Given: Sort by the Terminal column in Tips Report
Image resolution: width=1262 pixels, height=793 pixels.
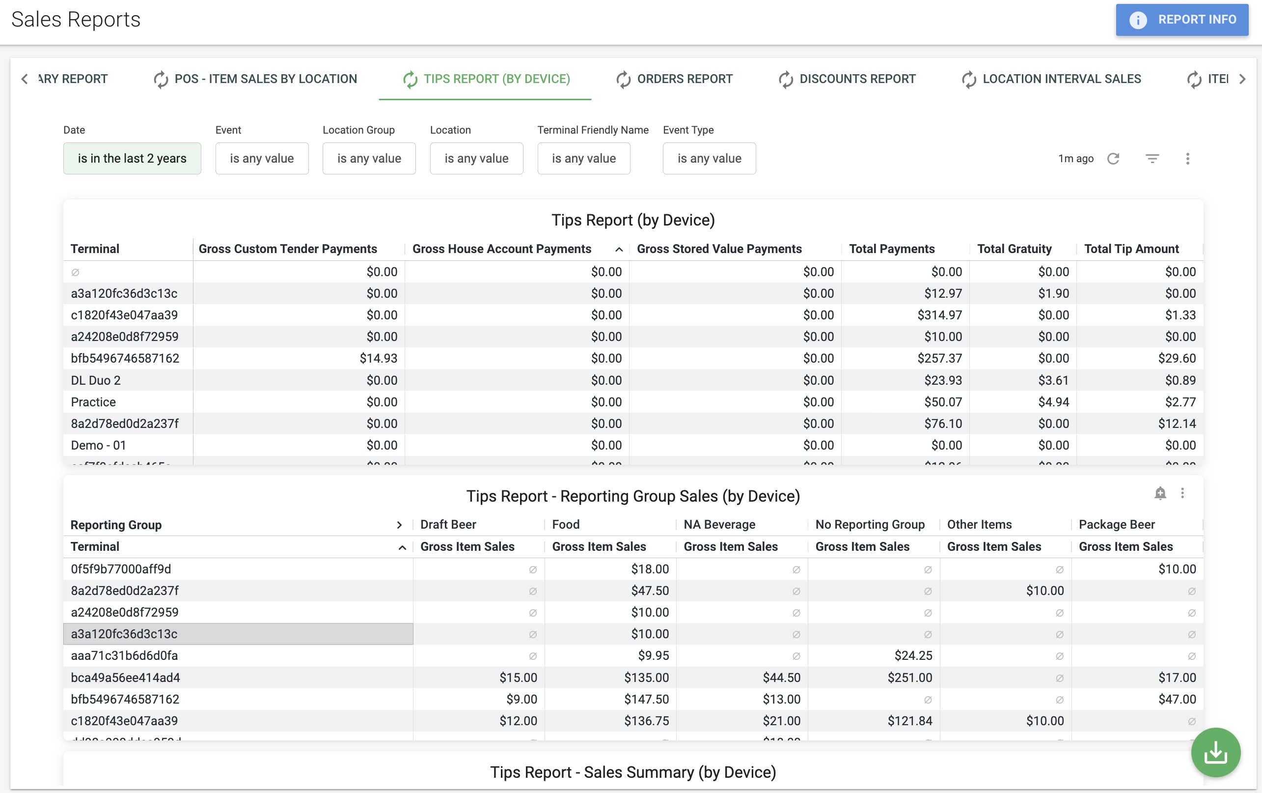Looking at the screenshot, I should point(95,249).
